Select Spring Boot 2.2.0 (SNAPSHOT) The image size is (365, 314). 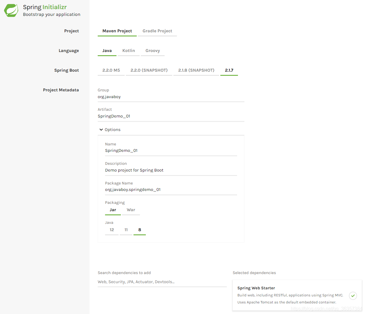tap(149, 70)
